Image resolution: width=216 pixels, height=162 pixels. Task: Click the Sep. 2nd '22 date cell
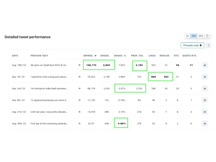(19, 89)
